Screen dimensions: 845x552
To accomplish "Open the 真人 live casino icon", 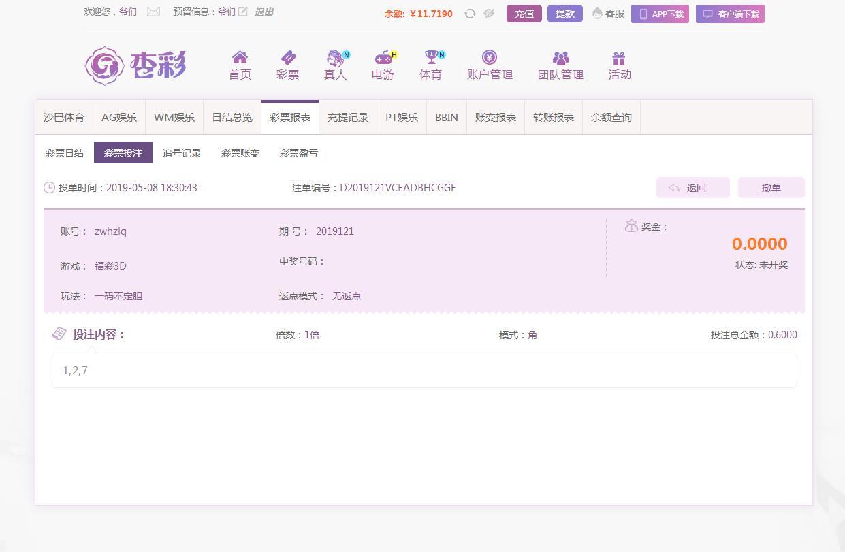I will (x=335, y=58).
